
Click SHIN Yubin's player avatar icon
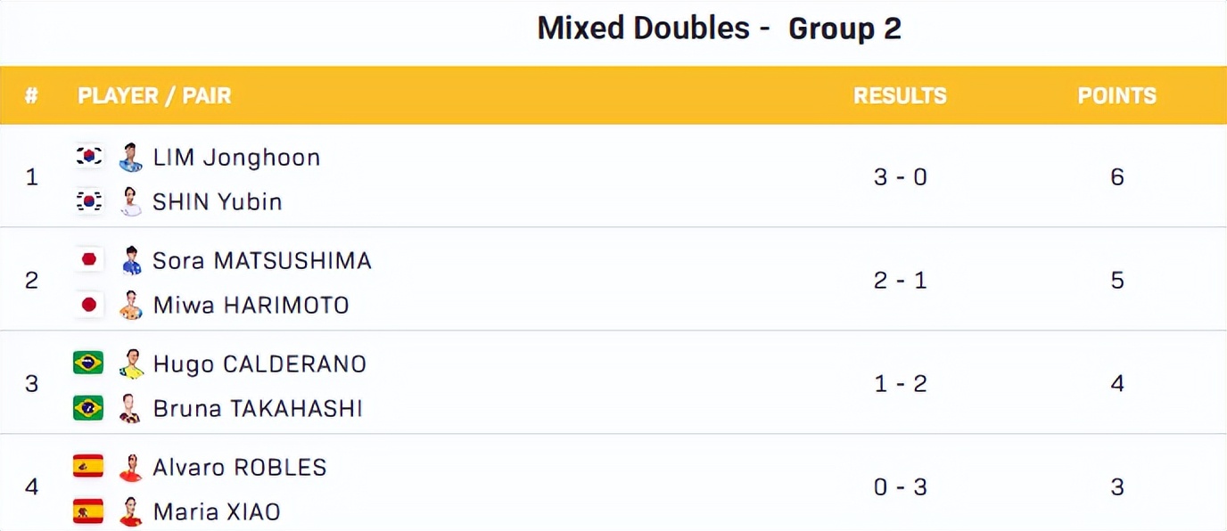[131, 201]
